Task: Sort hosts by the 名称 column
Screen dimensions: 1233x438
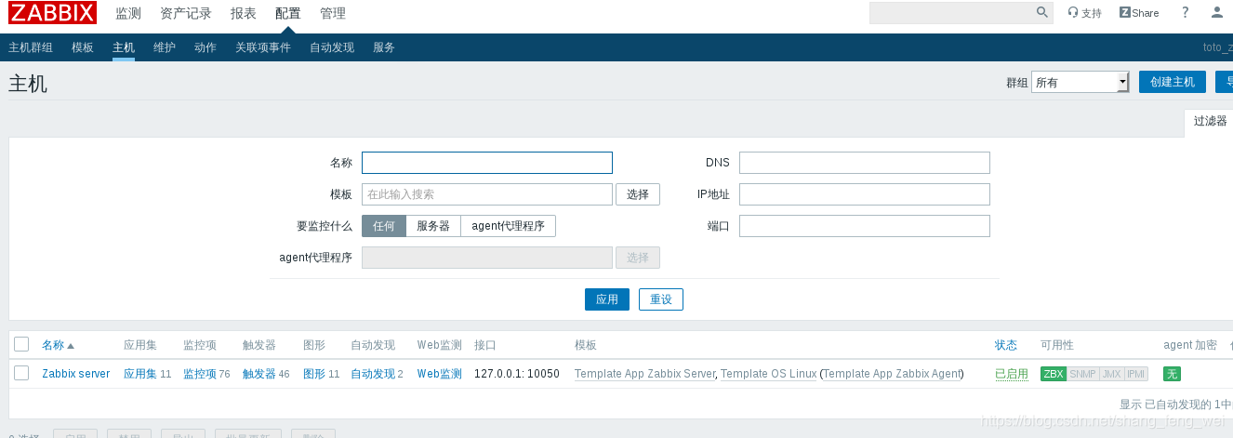Action: click(x=58, y=345)
